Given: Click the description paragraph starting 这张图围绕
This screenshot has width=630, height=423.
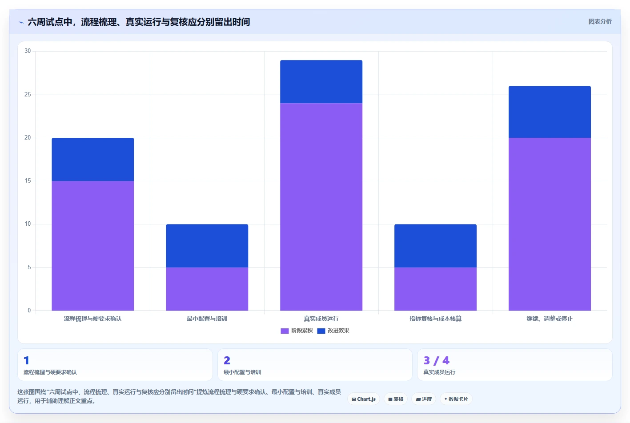Looking at the screenshot, I should (x=179, y=396).
